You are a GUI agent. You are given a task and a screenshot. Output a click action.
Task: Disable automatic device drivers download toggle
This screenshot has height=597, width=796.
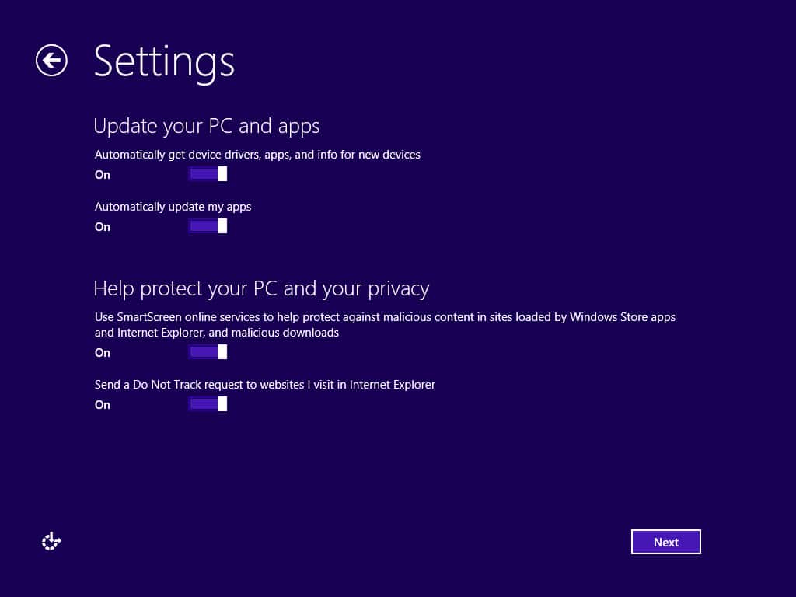[208, 174]
